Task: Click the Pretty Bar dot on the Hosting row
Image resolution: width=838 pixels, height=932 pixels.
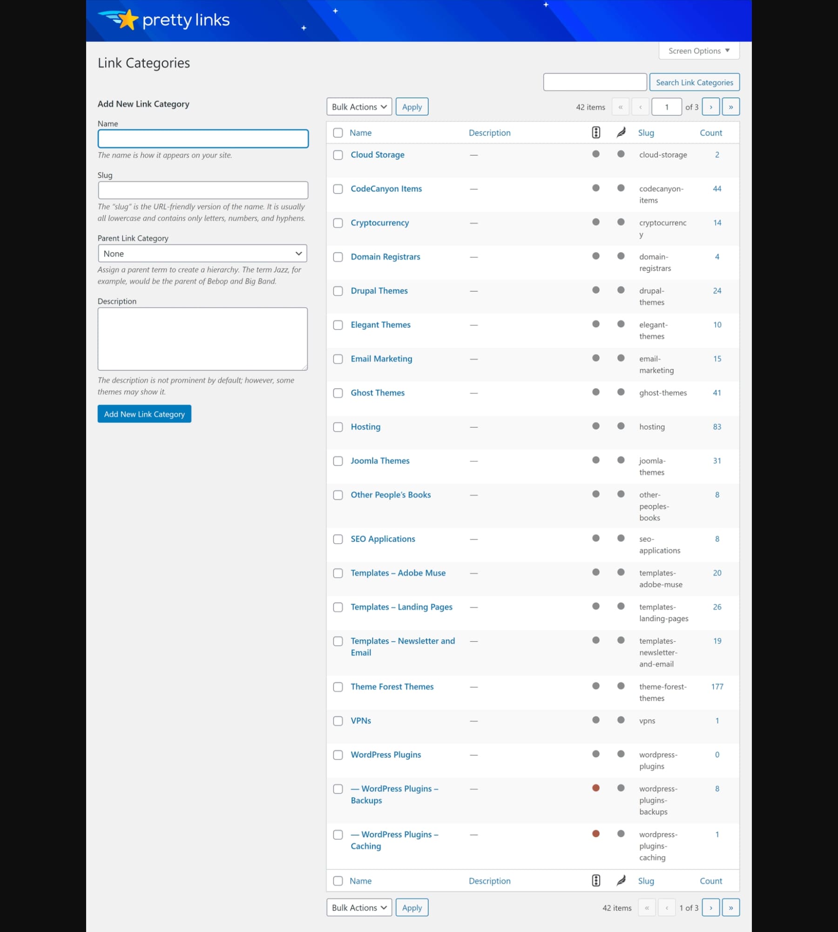Action: [620, 425]
